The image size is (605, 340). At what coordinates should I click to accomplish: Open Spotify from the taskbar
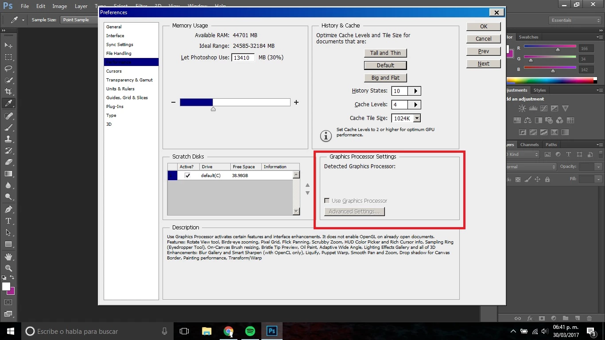(x=250, y=331)
